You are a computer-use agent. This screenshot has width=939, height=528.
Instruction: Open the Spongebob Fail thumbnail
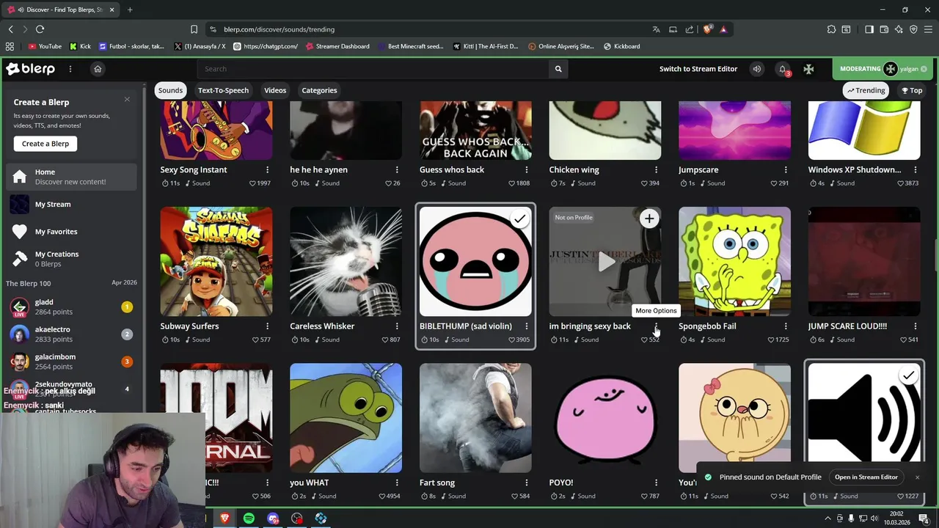click(x=734, y=262)
